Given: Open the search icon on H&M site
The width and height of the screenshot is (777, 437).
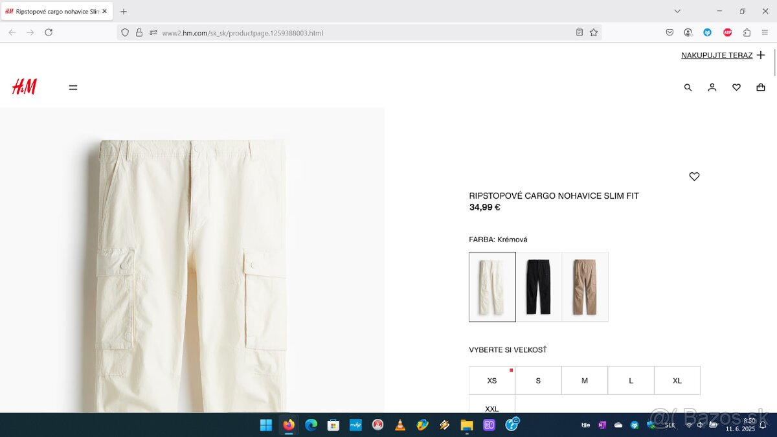Looking at the screenshot, I should (688, 87).
